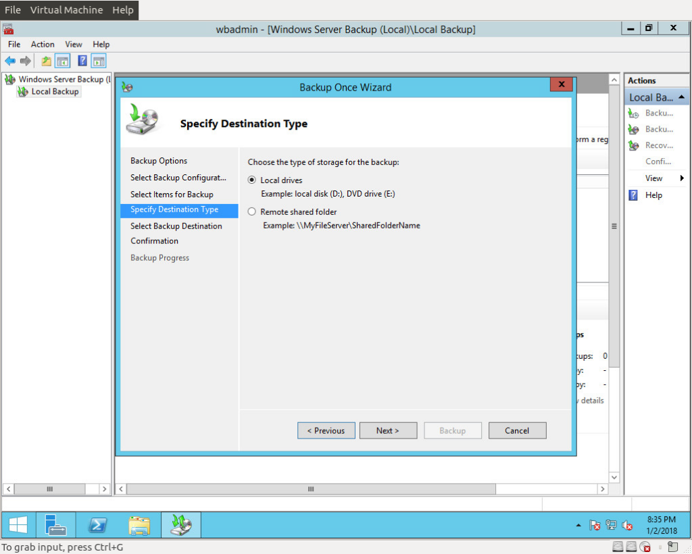Select Windows Server Backup tree root
The image size is (692, 554).
(64, 80)
